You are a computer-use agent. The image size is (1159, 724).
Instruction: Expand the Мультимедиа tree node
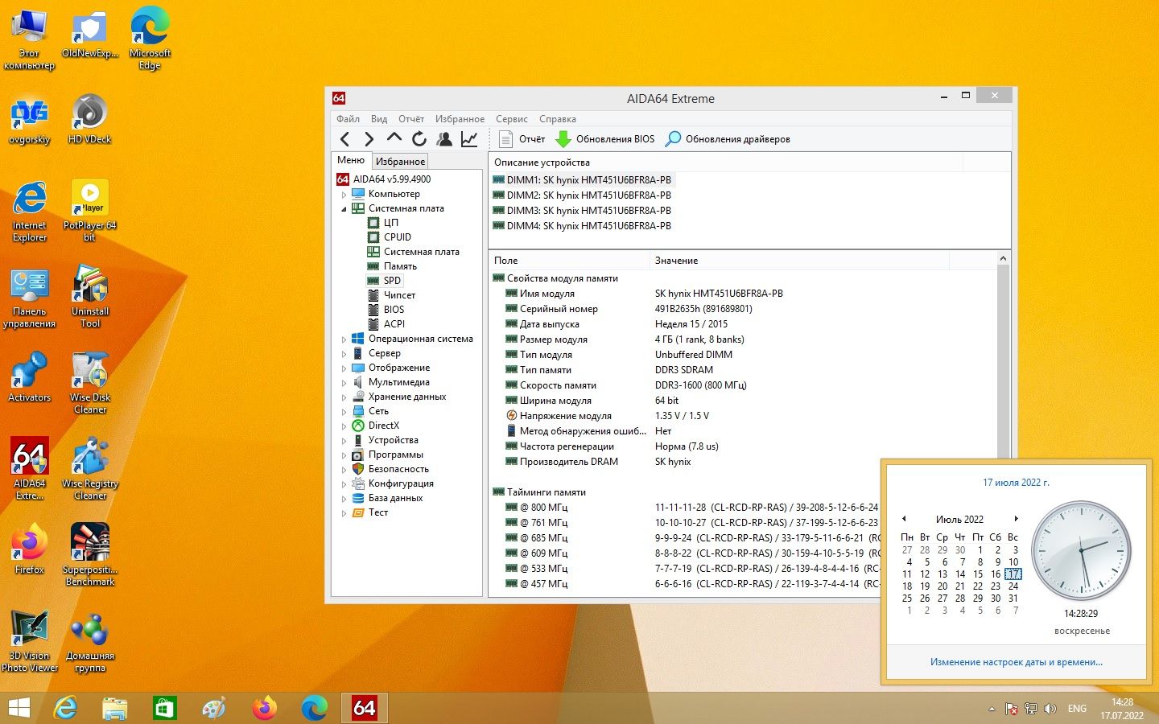[344, 383]
